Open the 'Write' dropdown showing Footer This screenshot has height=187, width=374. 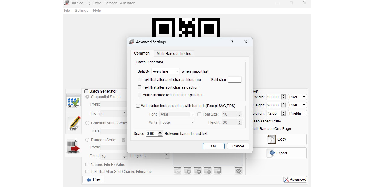pyautogui.click(x=177, y=122)
